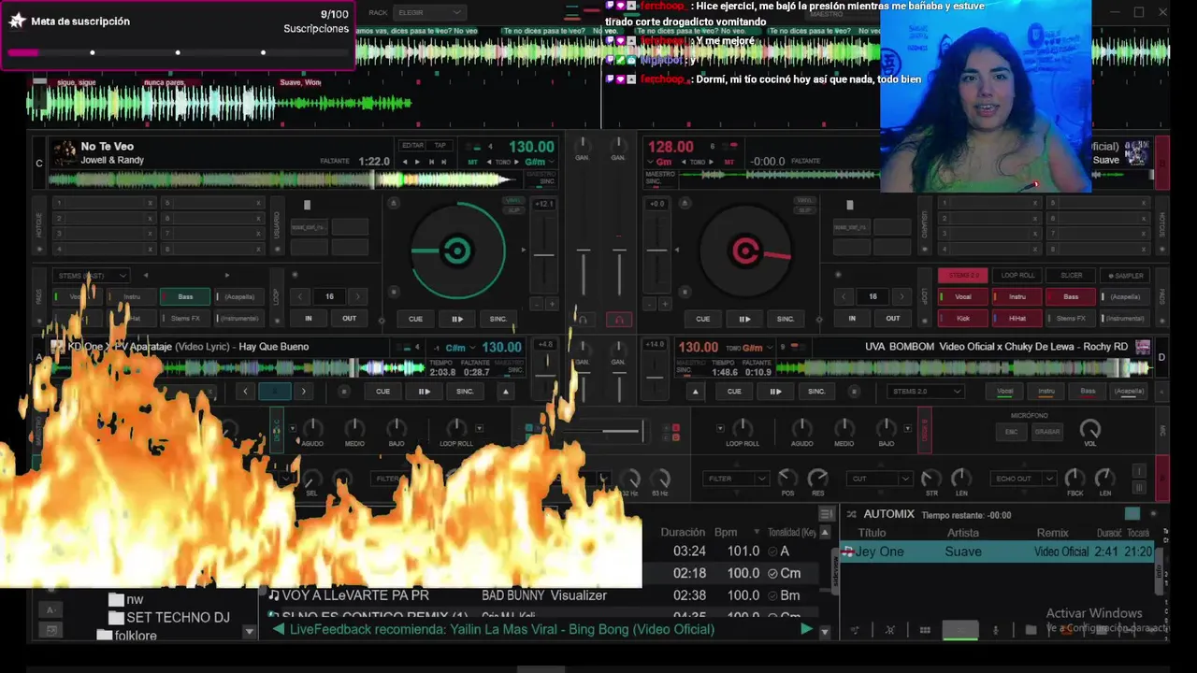
Task: Toggle VINYL mode on the red jog deck
Action: pyautogui.click(x=804, y=200)
